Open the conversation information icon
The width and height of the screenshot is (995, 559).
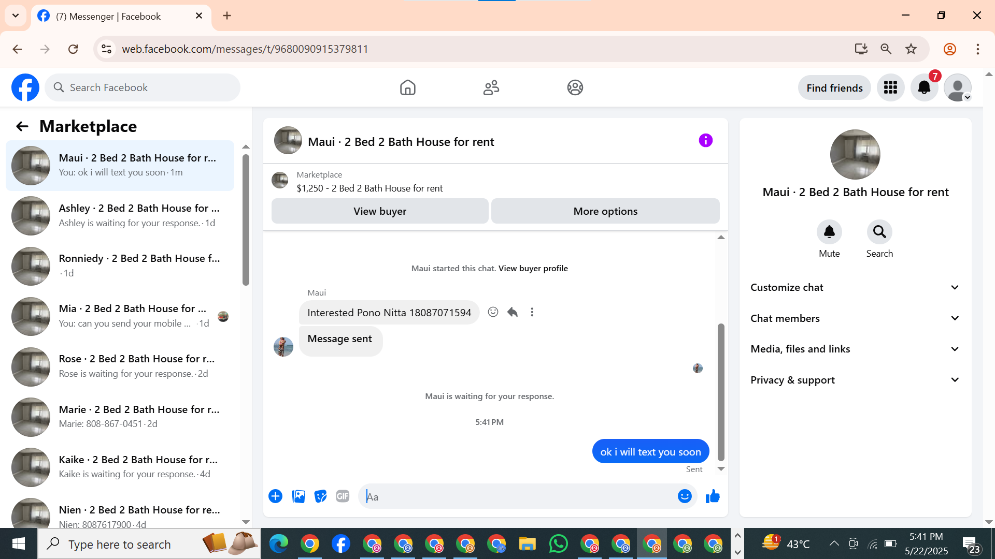(705, 140)
